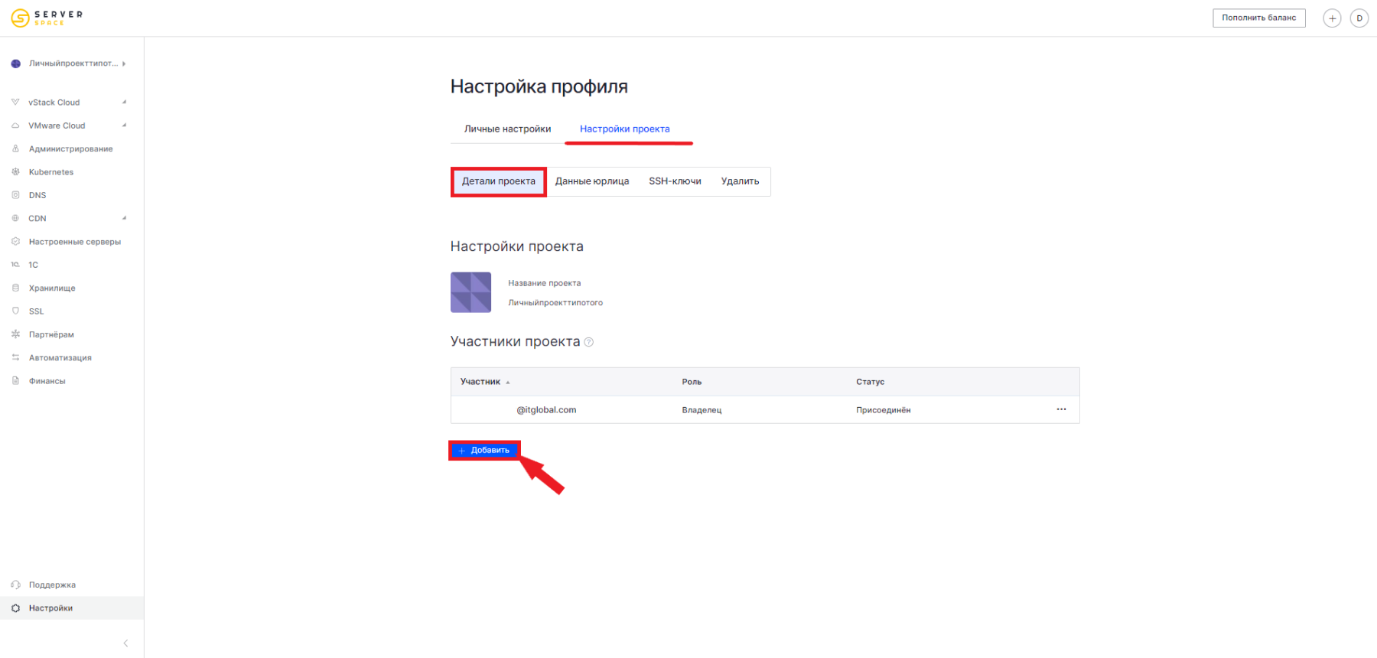
Task: Go to Финансы in sidebar
Action: point(47,381)
